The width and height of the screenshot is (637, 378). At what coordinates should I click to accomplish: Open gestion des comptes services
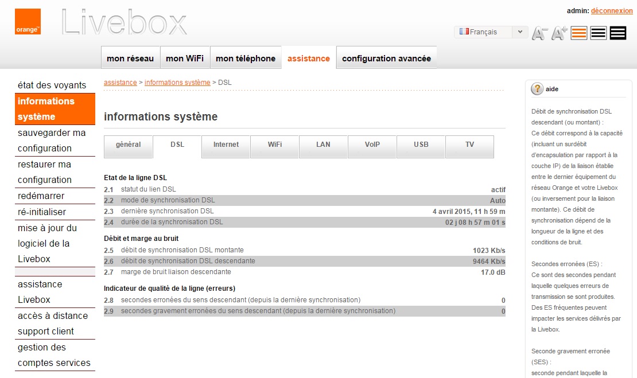[x=55, y=355]
